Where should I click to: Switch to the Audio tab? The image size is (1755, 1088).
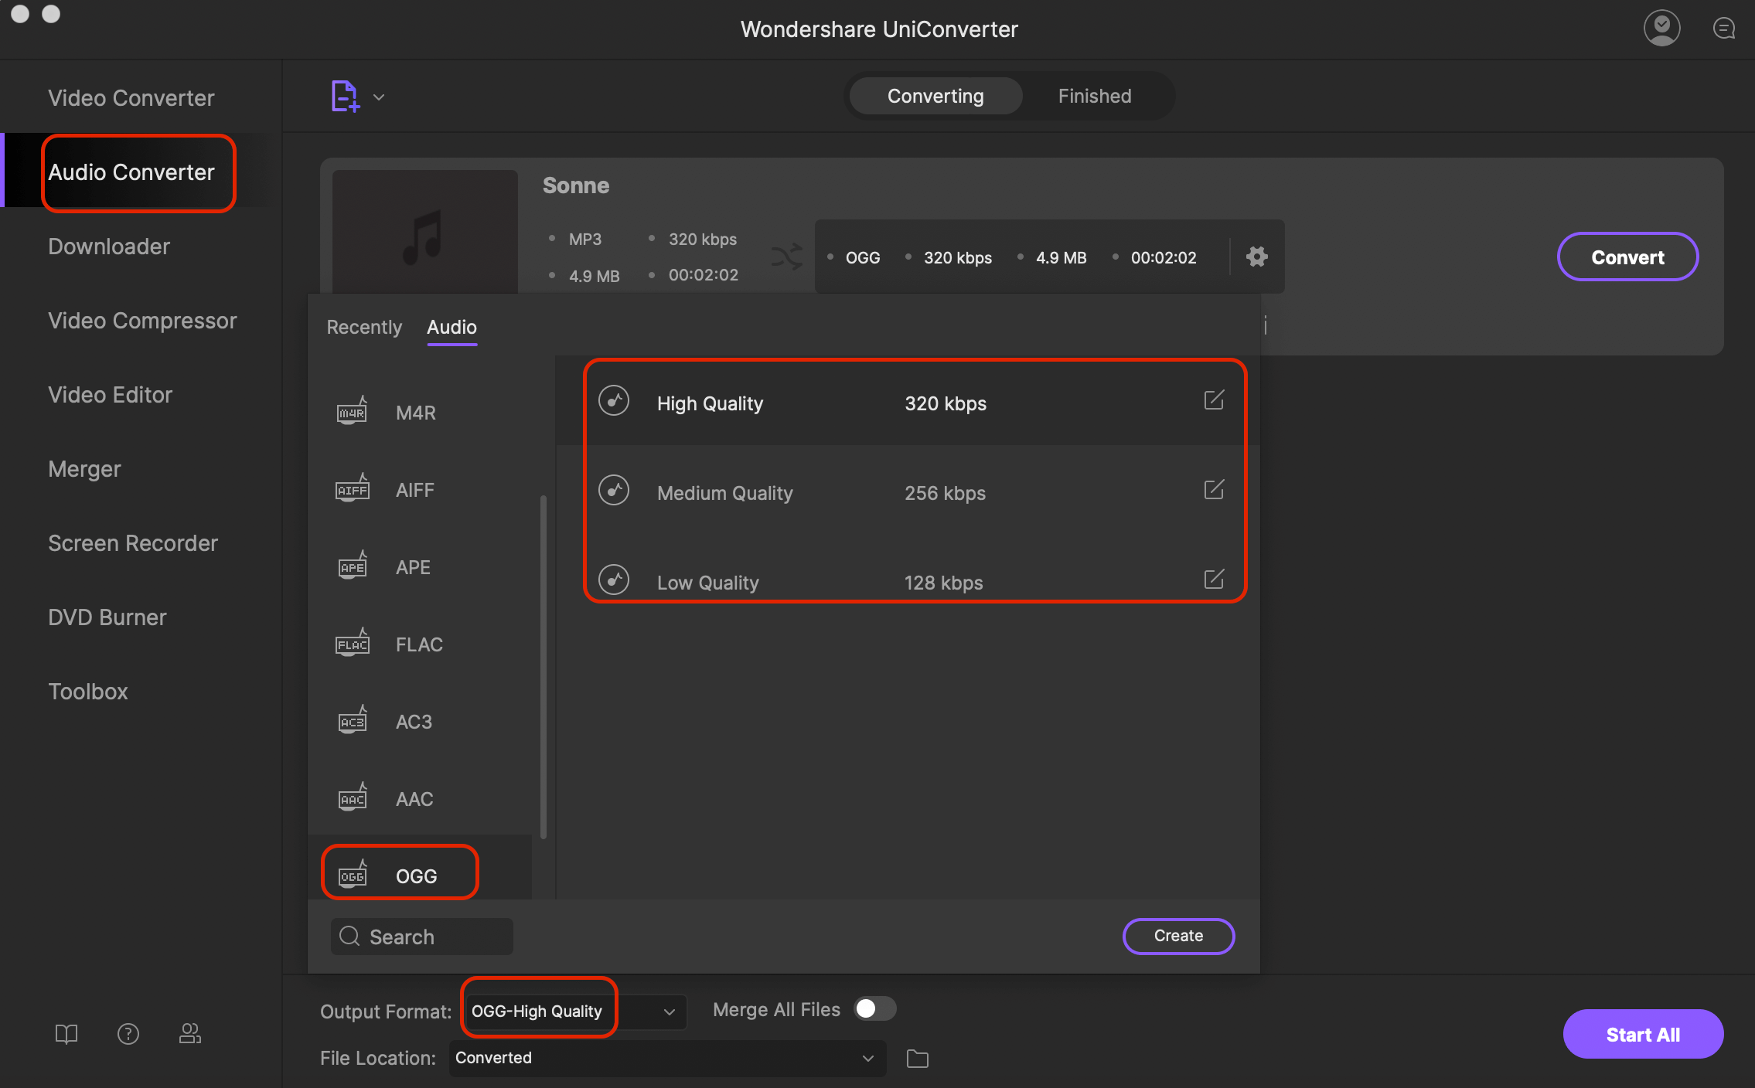coord(450,327)
